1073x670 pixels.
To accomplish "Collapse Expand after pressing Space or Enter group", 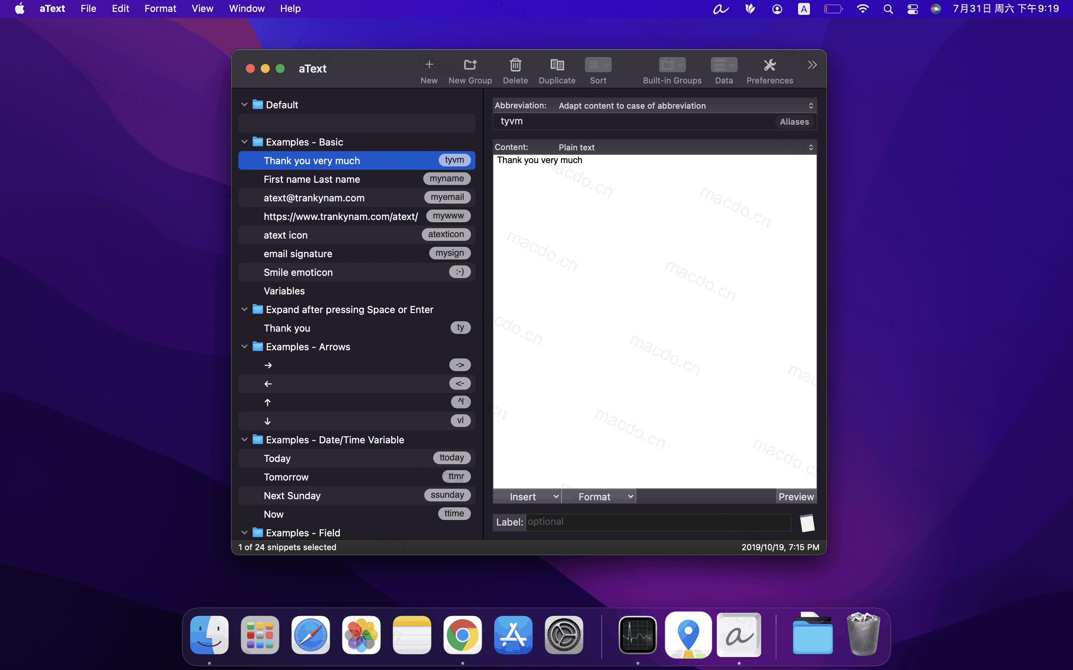I will coord(244,309).
